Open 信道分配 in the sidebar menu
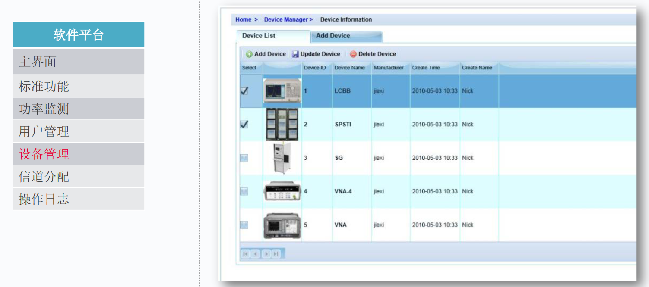This screenshot has width=649, height=287. tap(79, 176)
